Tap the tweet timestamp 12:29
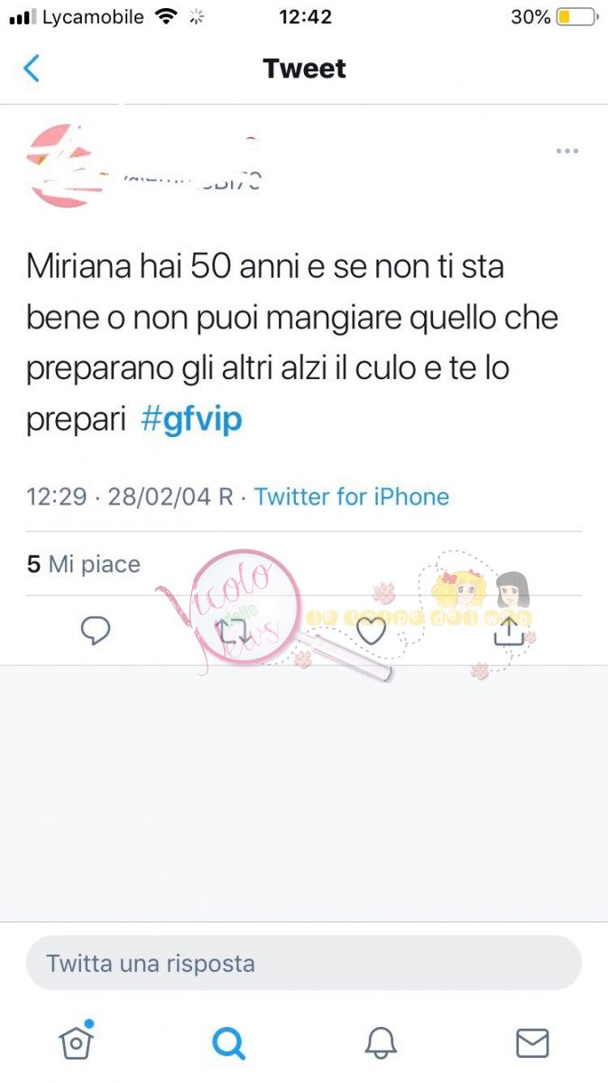 coord(56,496)
